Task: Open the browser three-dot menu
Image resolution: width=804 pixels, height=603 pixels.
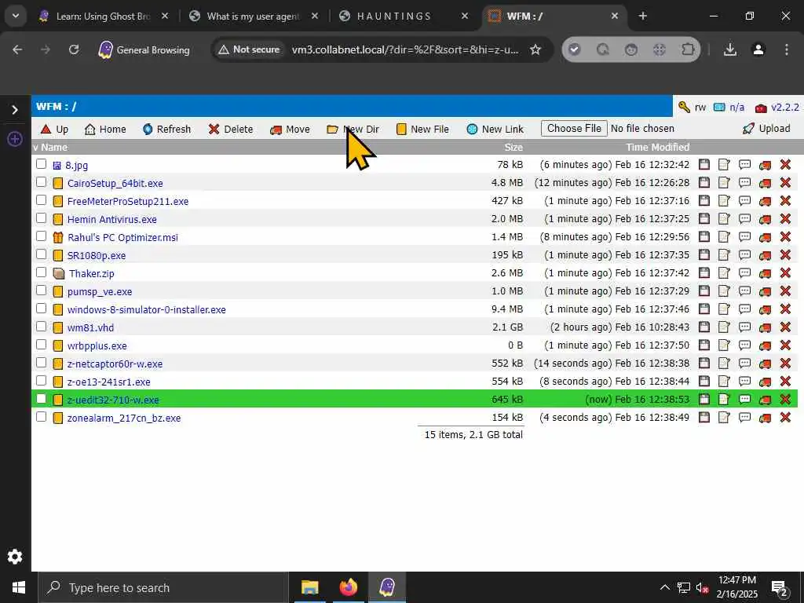Action: coord(787,49)
